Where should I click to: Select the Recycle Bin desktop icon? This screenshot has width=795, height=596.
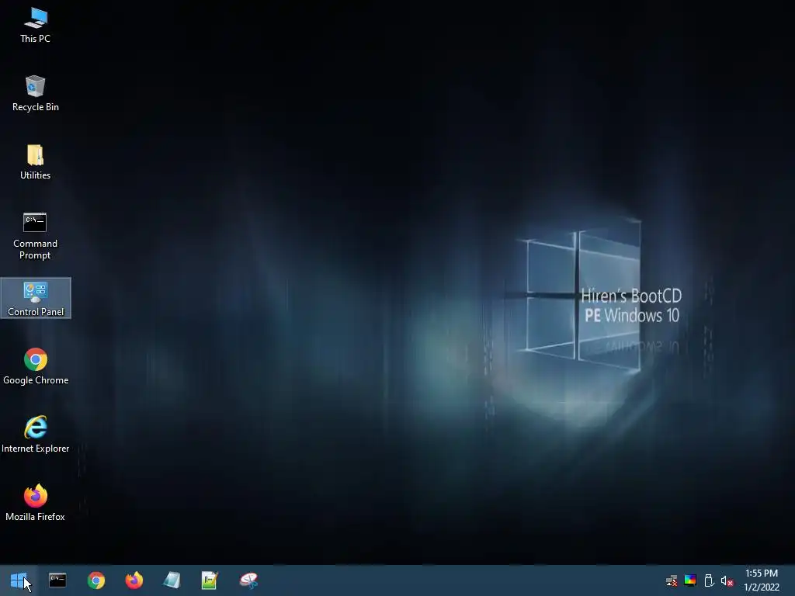pyautogui.click(x=35, y=93)
